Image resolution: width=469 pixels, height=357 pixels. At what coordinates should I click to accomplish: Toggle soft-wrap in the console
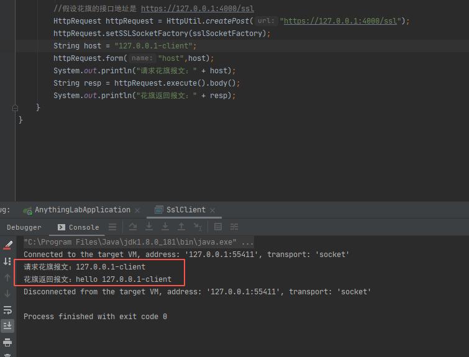point(7,310)
